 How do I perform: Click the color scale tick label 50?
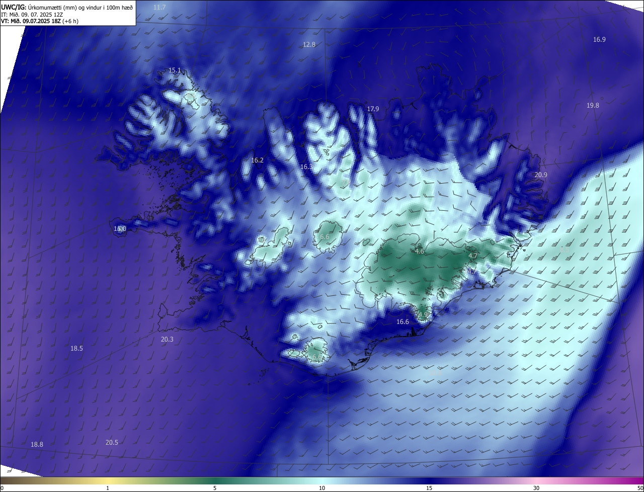click(640, 488)
